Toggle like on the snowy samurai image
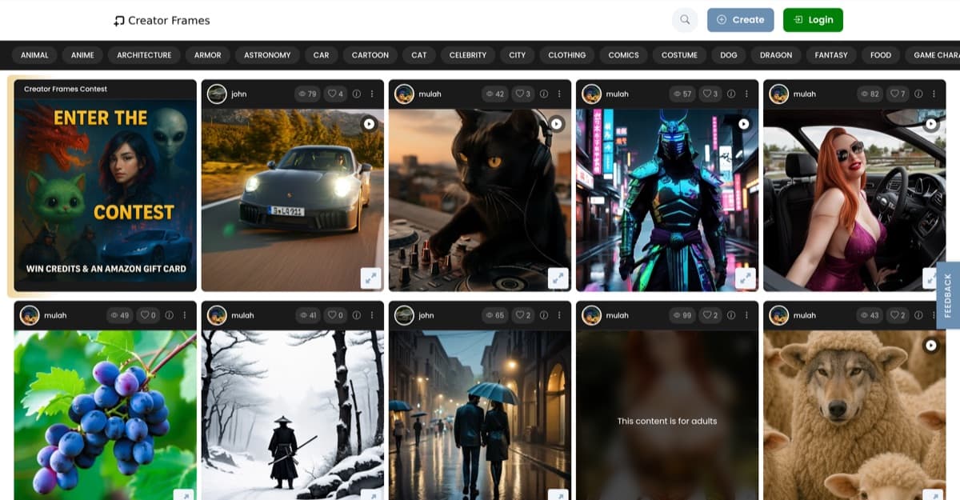 click(x=333, y=315)
